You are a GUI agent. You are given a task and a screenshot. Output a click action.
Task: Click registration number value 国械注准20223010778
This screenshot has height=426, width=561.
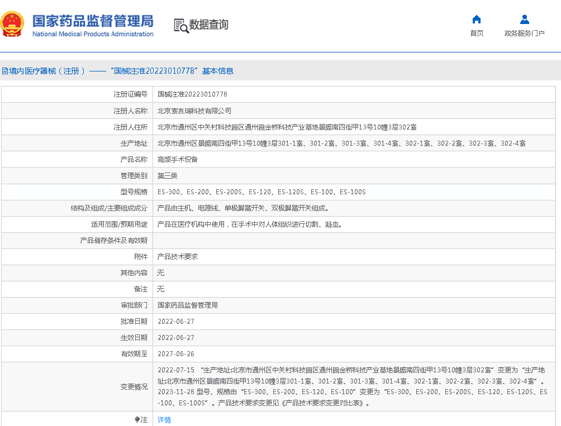click(x=192, y=94)
